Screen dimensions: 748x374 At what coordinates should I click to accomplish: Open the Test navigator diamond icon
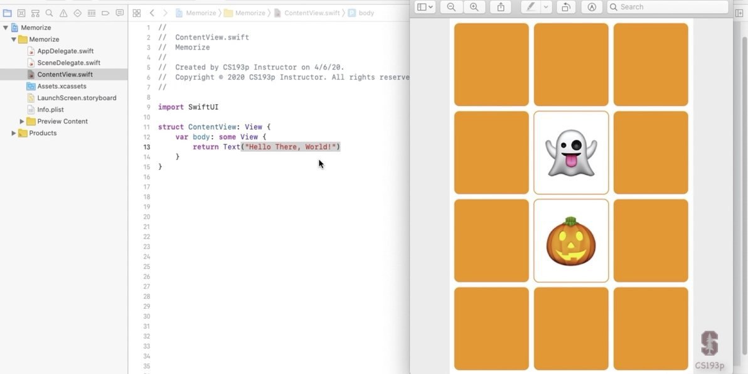pos(77,13)
